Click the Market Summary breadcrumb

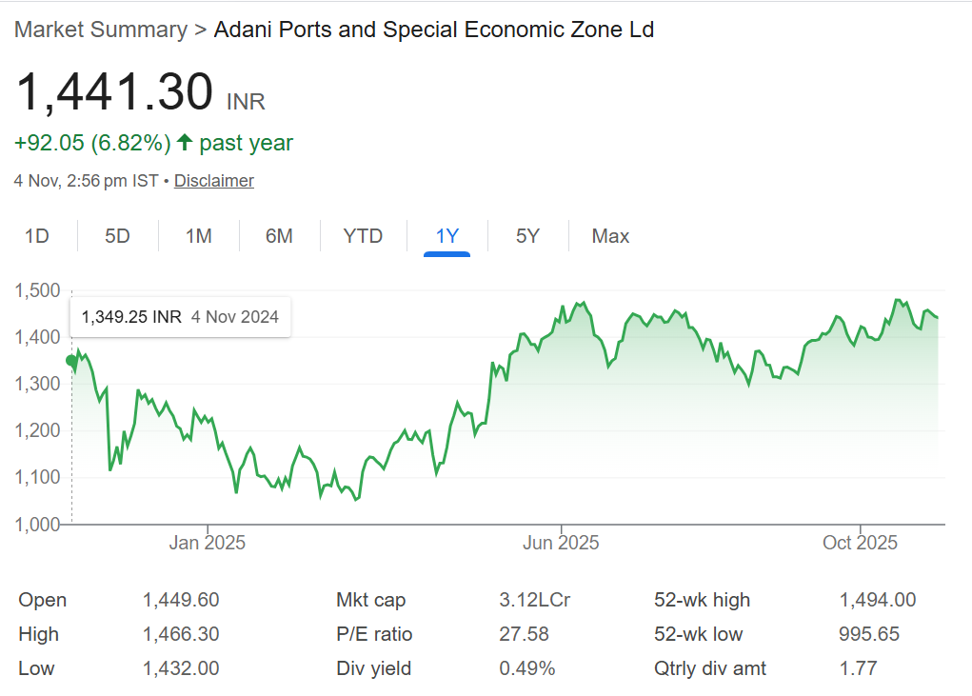101,30
